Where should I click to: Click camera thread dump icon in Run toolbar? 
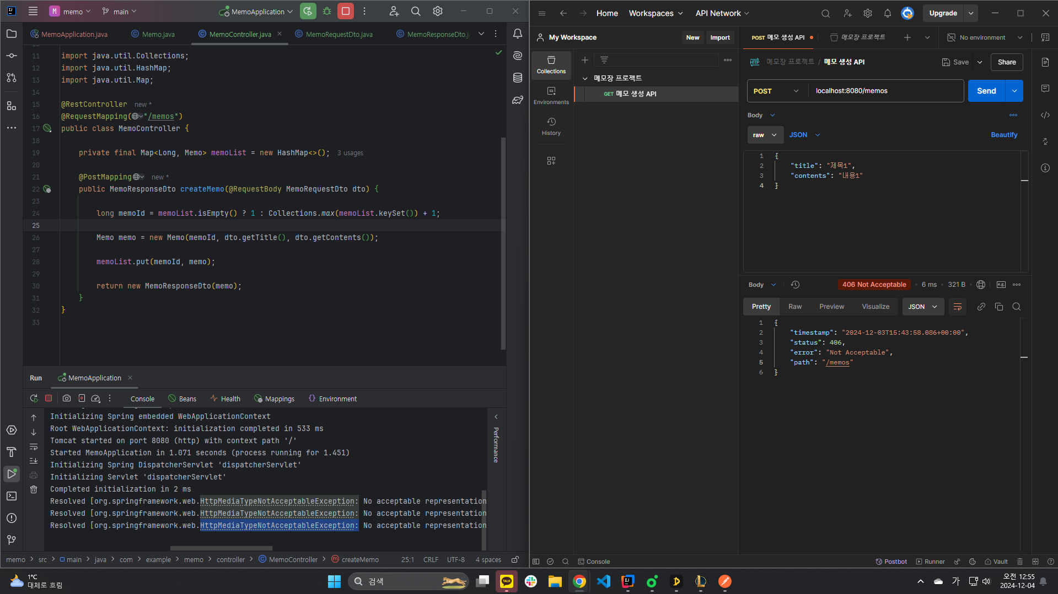[67, 399]
